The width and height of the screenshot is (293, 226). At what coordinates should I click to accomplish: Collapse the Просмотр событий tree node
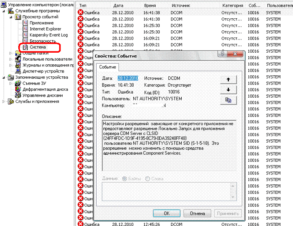coord(11,17)
